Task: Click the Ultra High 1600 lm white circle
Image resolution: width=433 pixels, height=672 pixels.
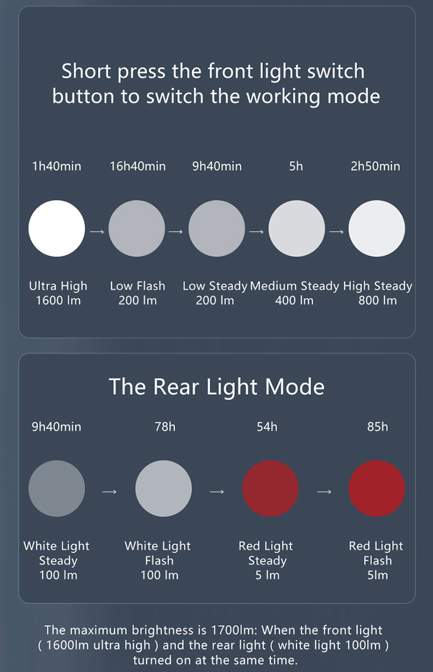Action: click(56, 229)
